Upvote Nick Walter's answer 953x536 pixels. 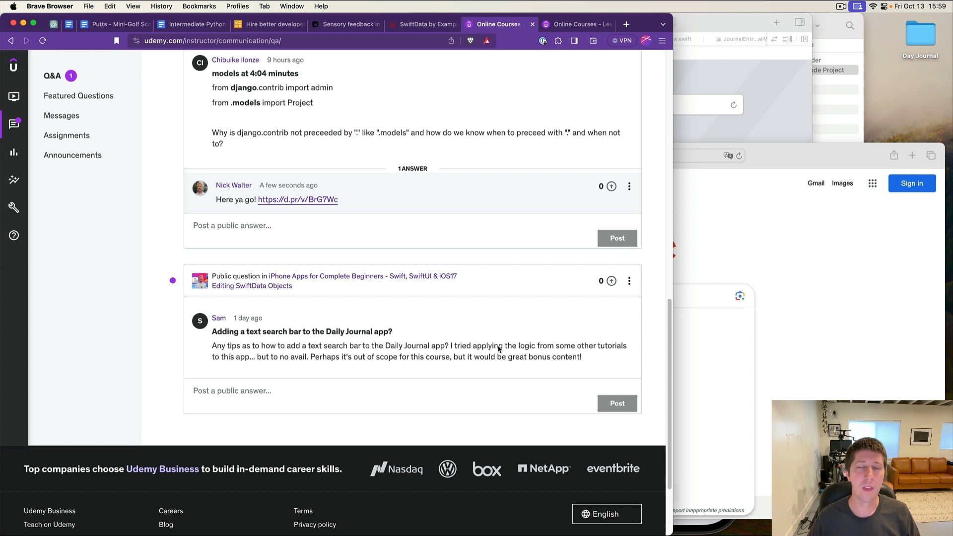point(612,186)
